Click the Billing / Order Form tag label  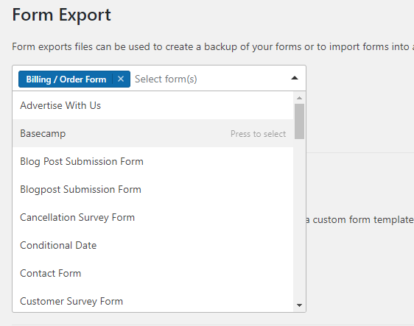66,79
